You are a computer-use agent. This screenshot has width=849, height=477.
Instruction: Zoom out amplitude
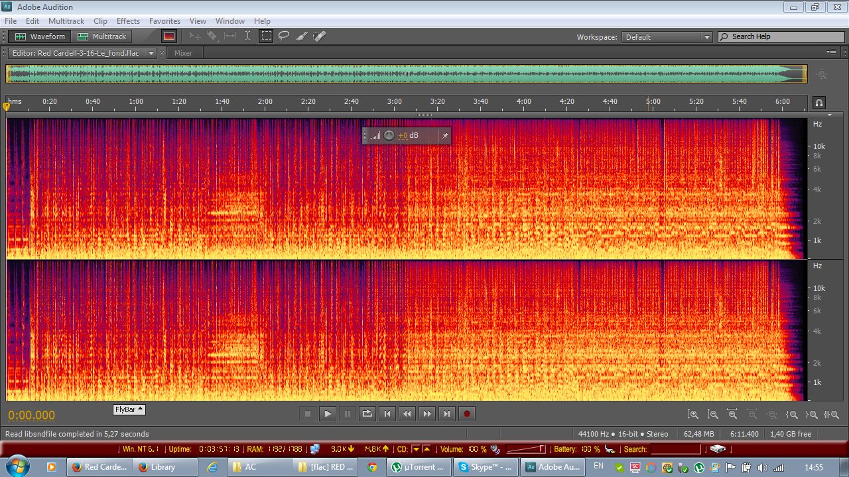pyautogui.click(x=713, y=415)
